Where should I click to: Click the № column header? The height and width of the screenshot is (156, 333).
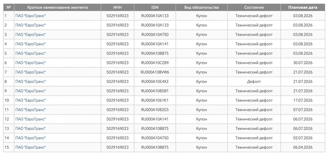[x=9, y=7]
